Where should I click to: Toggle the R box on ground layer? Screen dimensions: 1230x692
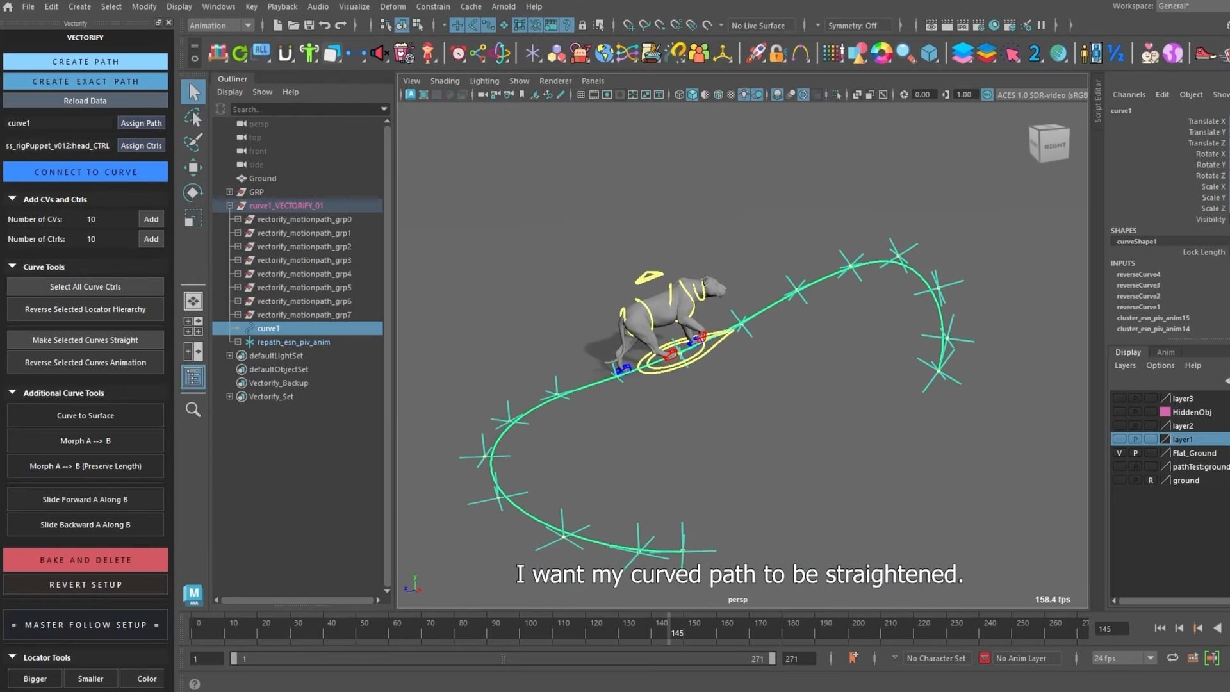[x=1151, y=481]
